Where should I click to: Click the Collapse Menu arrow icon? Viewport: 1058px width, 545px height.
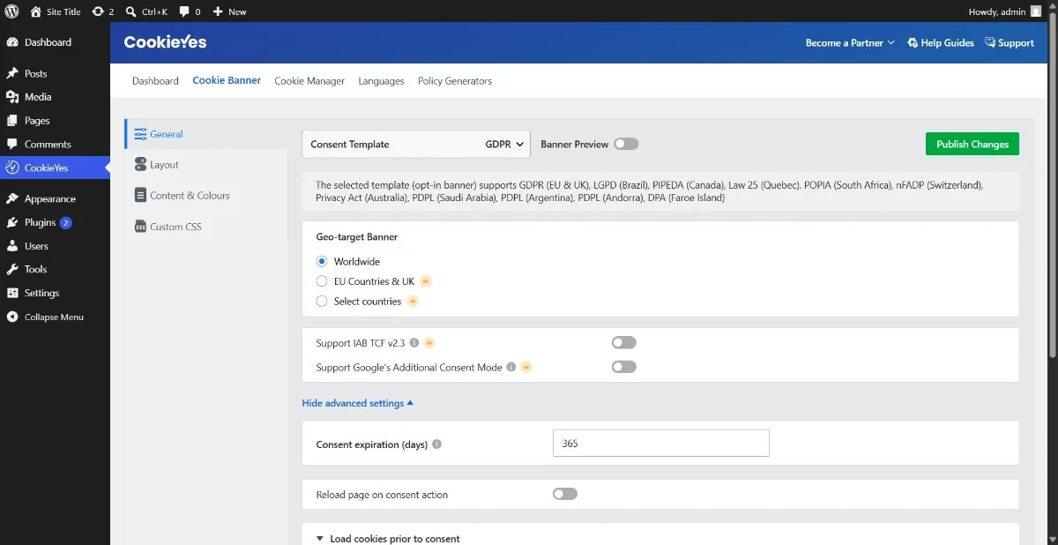(x=12, y=317)
